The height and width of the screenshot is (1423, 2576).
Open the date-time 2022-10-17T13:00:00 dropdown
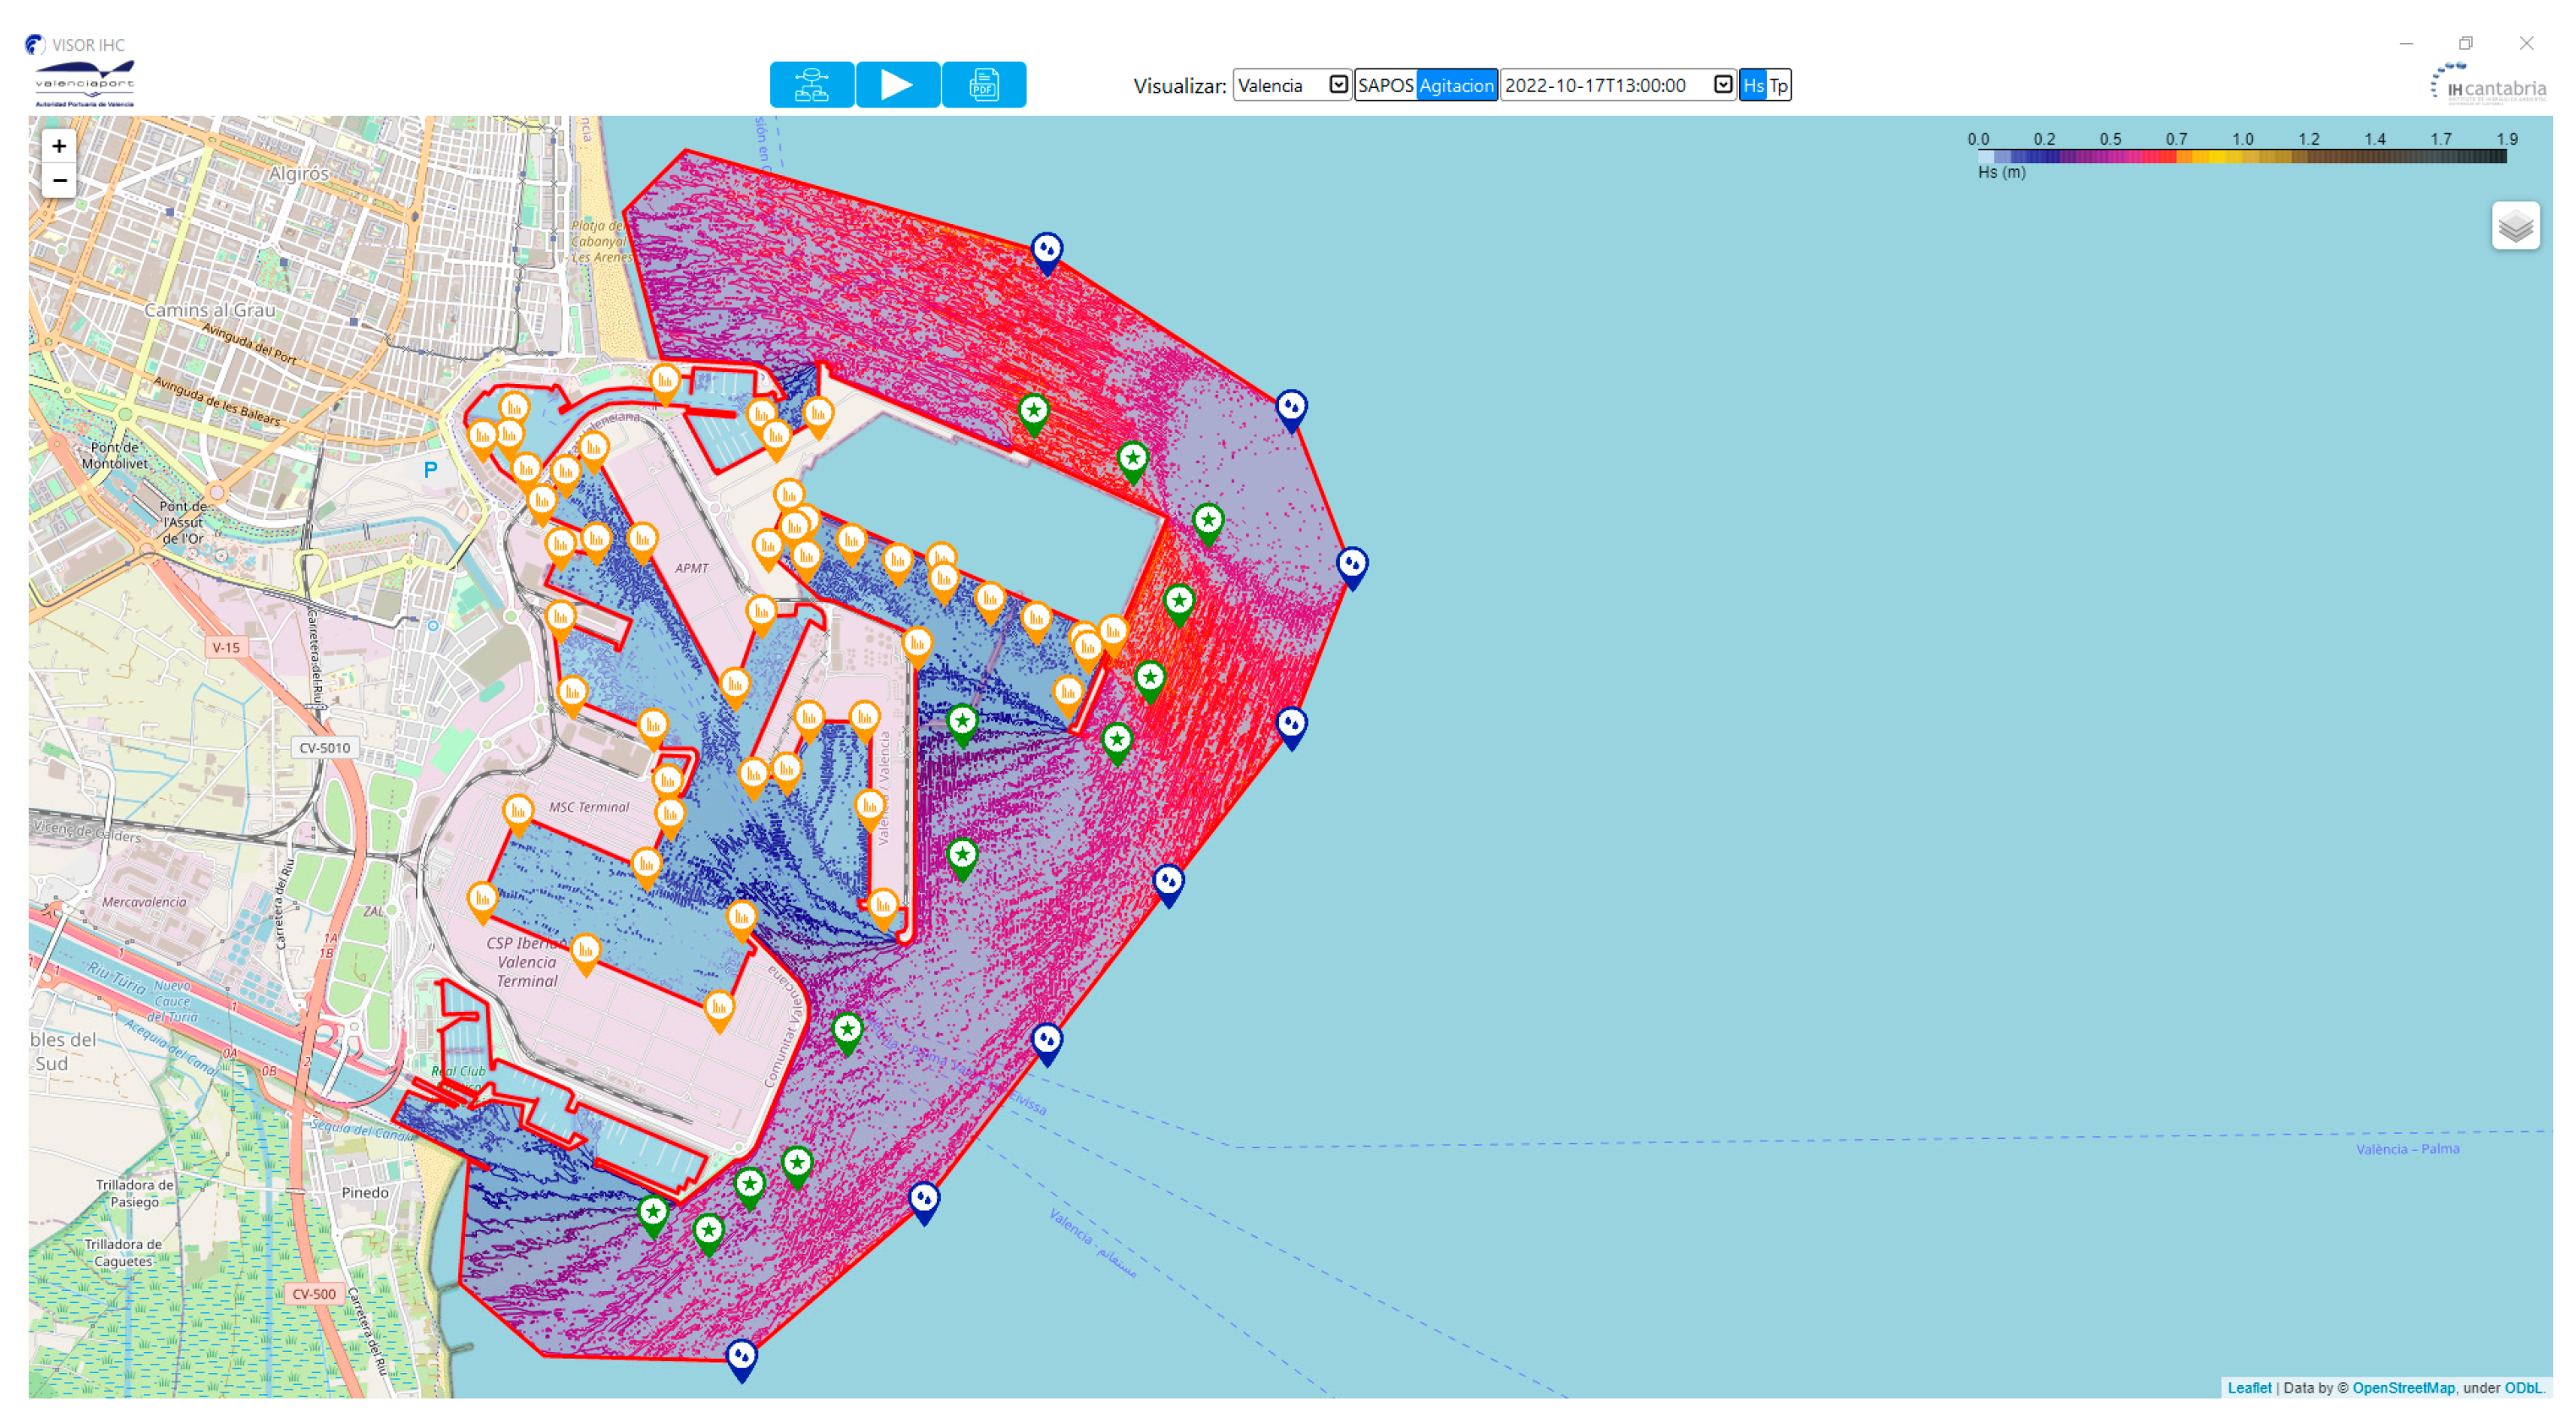(1617, 86)
